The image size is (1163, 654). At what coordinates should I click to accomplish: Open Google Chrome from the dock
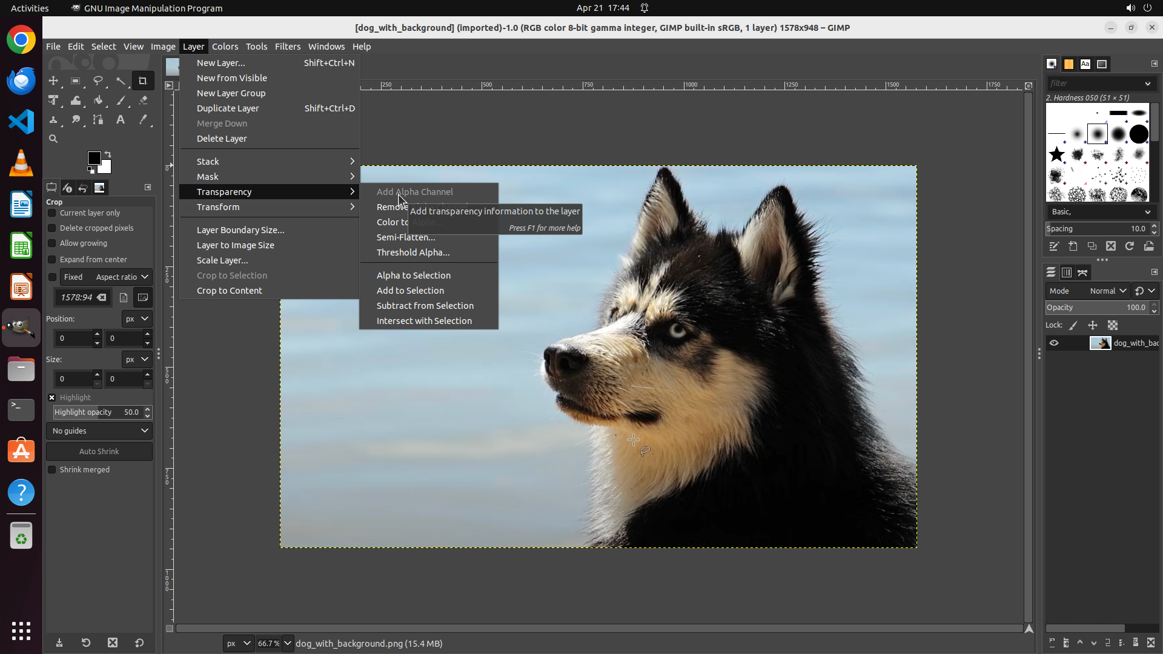(21, 41)
